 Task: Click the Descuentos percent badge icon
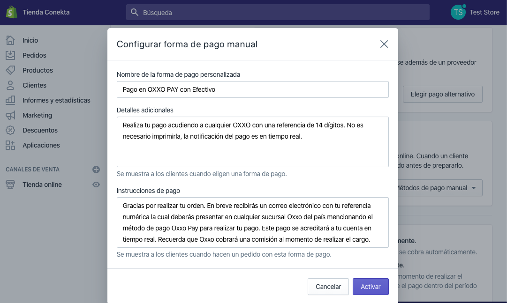tap(10, 130)
